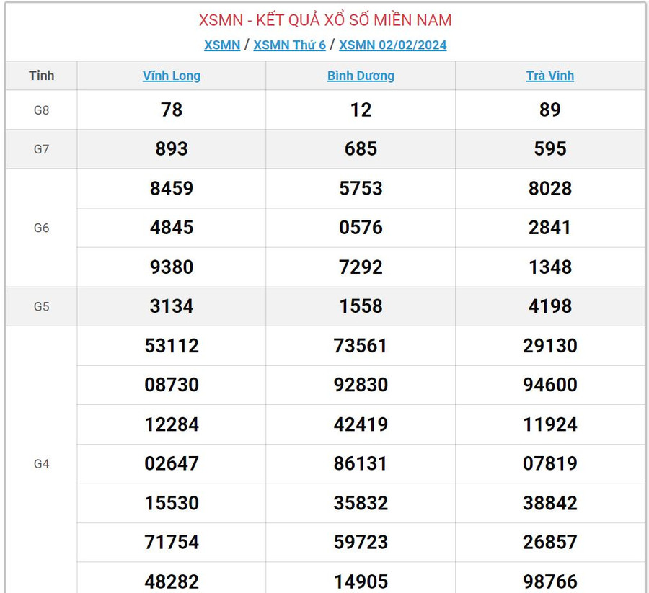Select the G4 row label
This screenshot has width=649, height=593.
point(41,464)
